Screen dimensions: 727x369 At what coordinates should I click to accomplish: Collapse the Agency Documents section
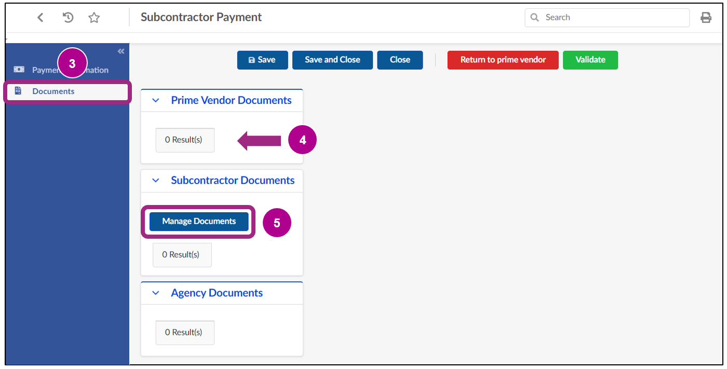coord(155,293)
